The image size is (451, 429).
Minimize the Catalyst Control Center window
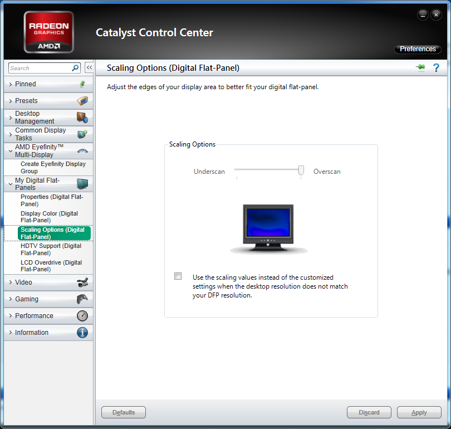click(x=423, y=14)
